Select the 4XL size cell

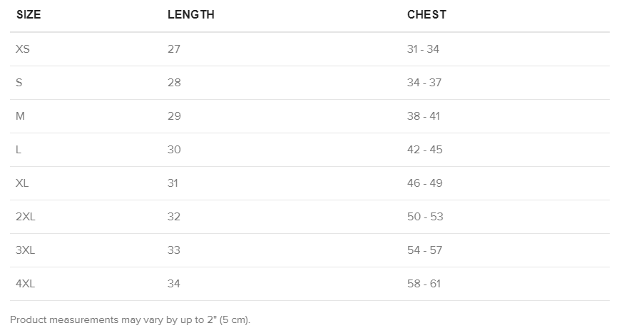[x=26, y=284]
